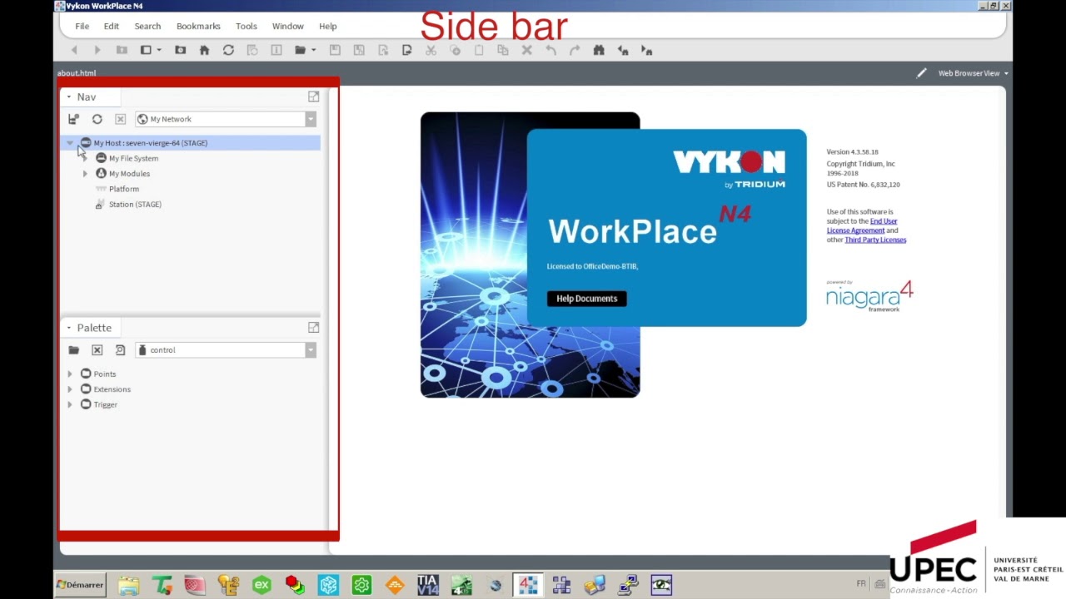Click the refresh icon in the Nav toolbar
The image size is (1066, 599).
click(97, 119)
